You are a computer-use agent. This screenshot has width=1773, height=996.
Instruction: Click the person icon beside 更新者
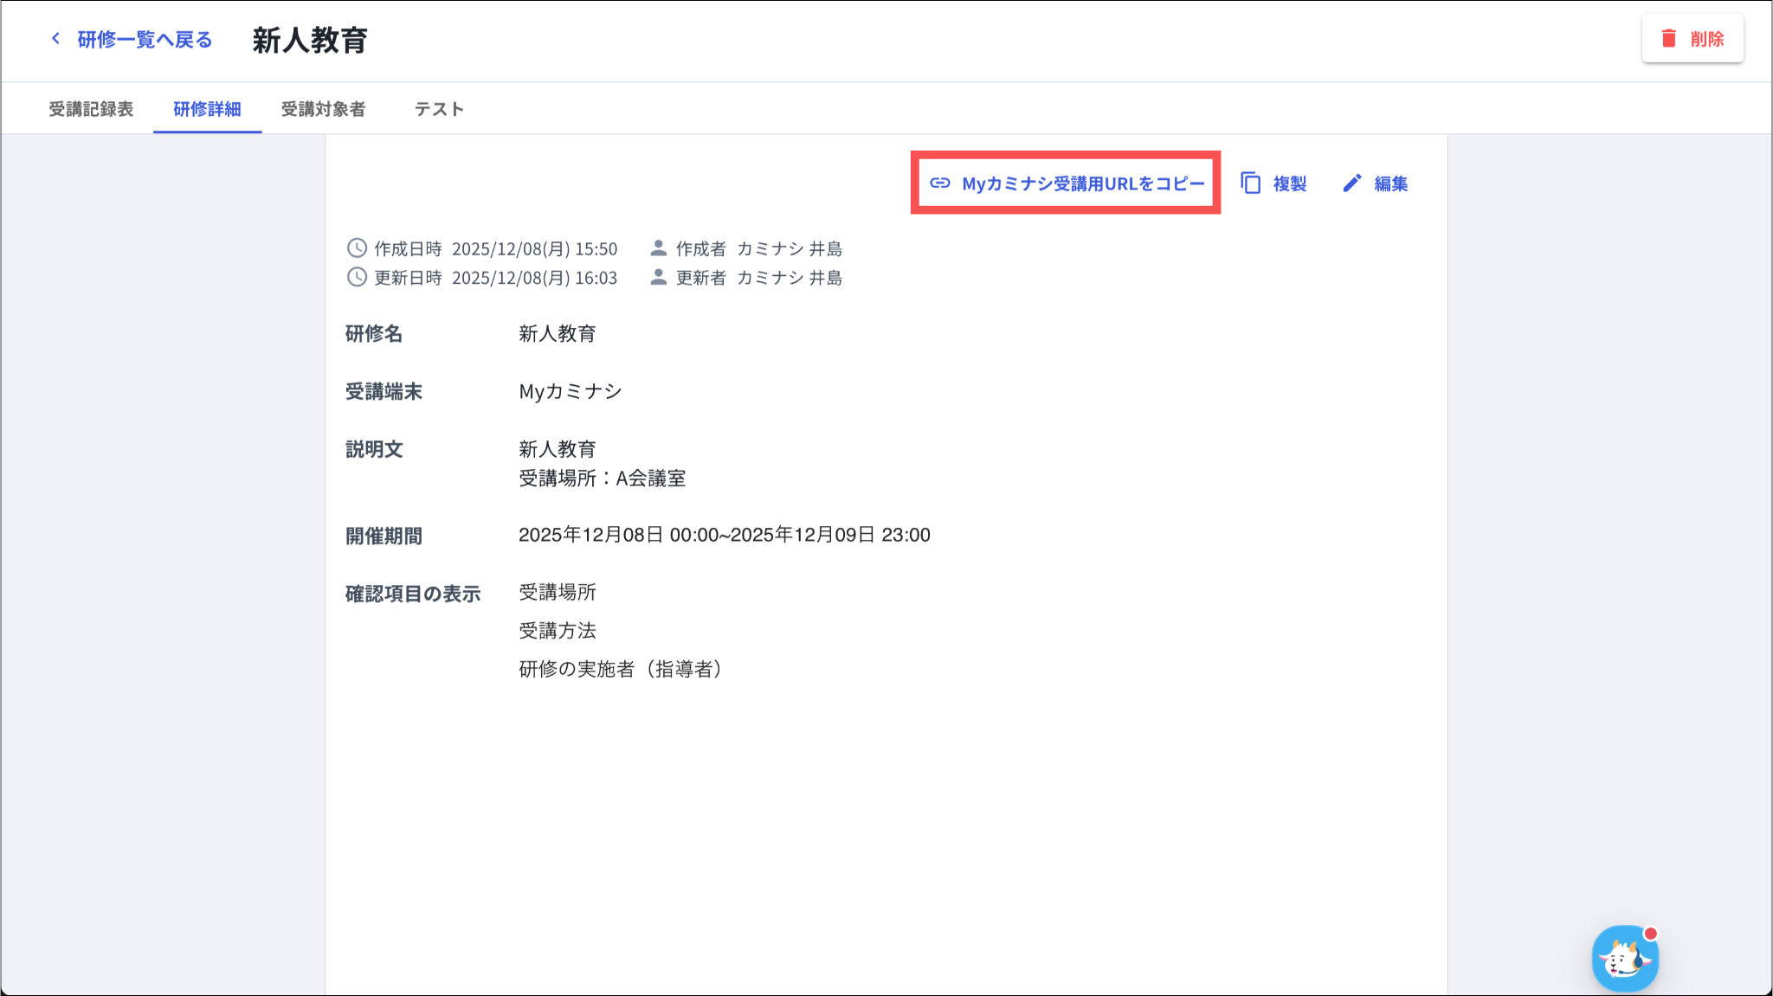point(658,277)
